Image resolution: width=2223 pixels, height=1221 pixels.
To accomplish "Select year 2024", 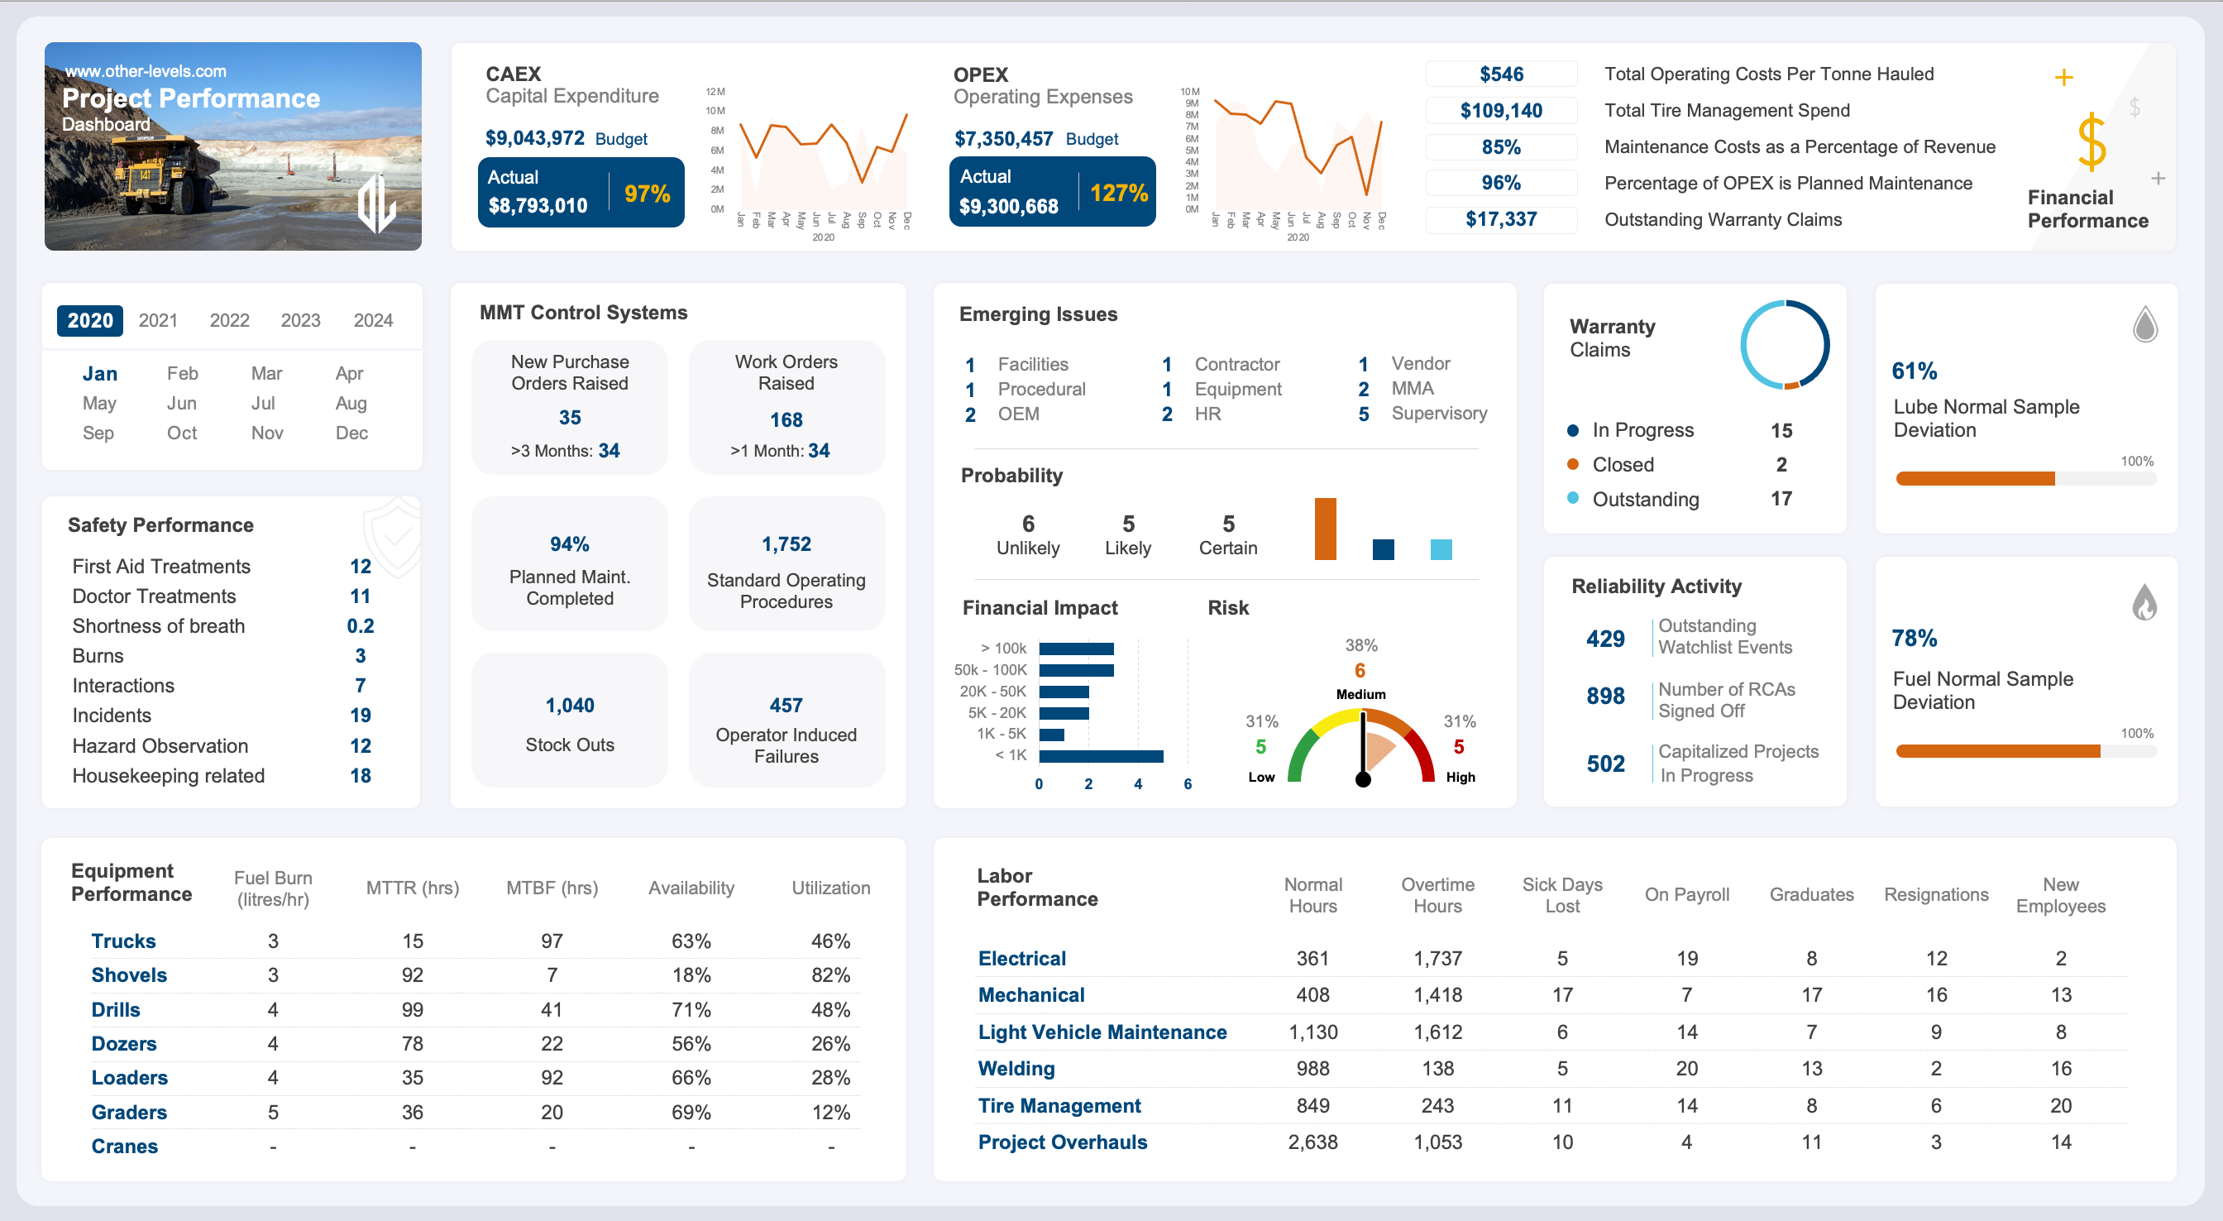I will pyautogui.click(x=373, y=320).
